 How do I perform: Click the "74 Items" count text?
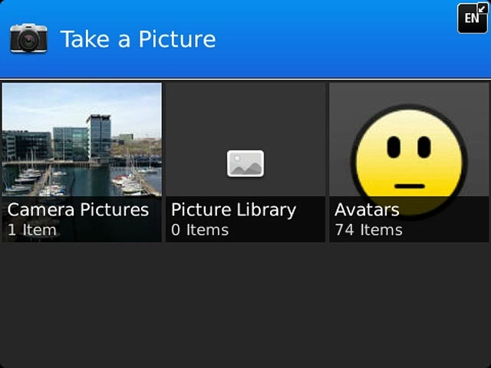(368, 229)
